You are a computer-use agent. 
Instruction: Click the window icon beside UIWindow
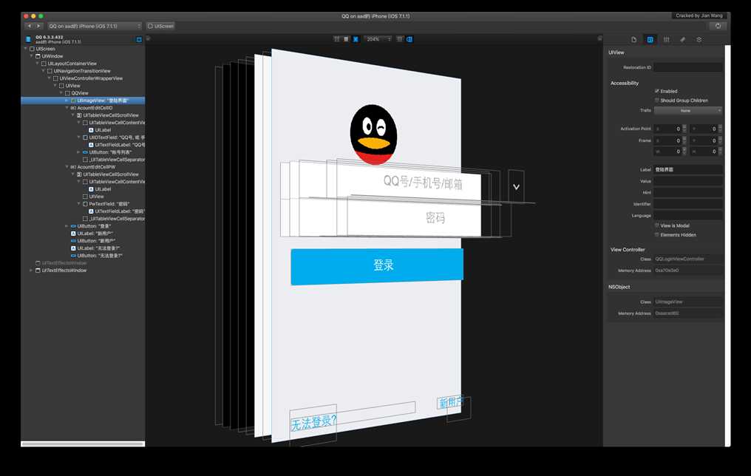[x=38, y=56]
